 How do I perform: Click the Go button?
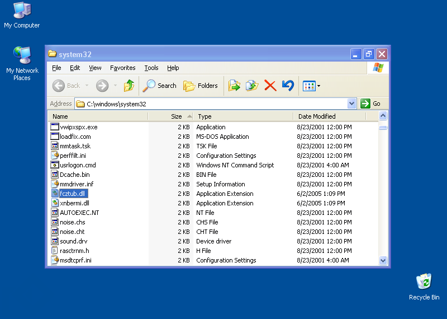pyautogui.click(x=370, y=104)
